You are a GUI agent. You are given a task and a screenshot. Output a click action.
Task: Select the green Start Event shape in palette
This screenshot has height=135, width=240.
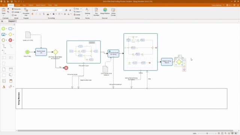pos(3,28)
